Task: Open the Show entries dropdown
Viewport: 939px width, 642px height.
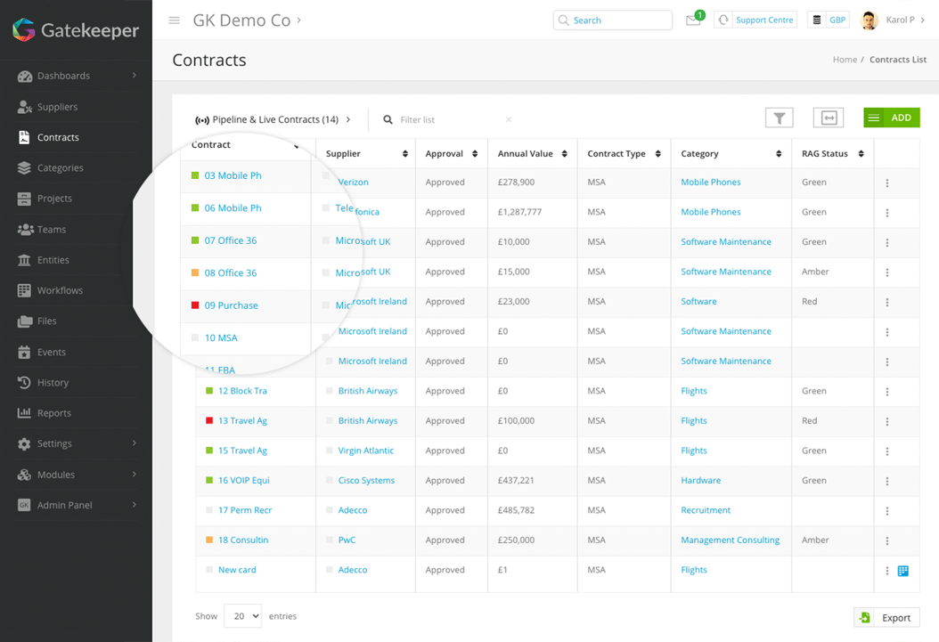Action: (242, 615)
